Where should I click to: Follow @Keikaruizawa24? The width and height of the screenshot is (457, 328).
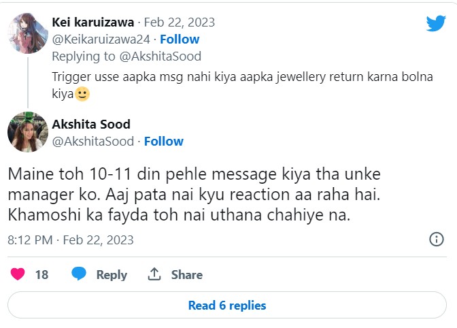pyautogui.click(x=180, y=39)
